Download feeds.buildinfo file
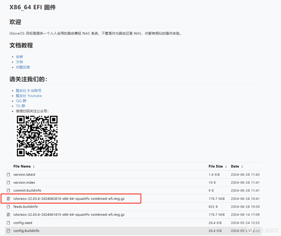The width and height of the screenshot is (281, 236). (x=25, y=207)
